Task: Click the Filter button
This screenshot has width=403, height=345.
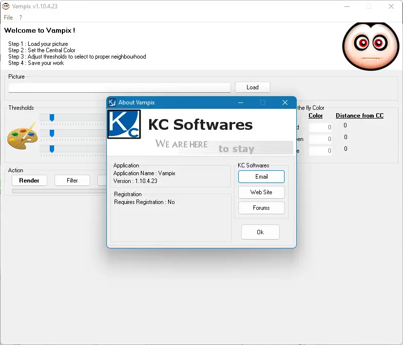Action: pyautogui.click(x=72, y=181)
